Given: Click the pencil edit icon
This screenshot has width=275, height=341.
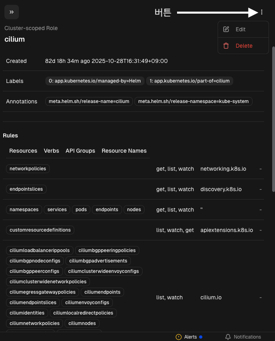Looking at the screenshot, I should (226, 29).
